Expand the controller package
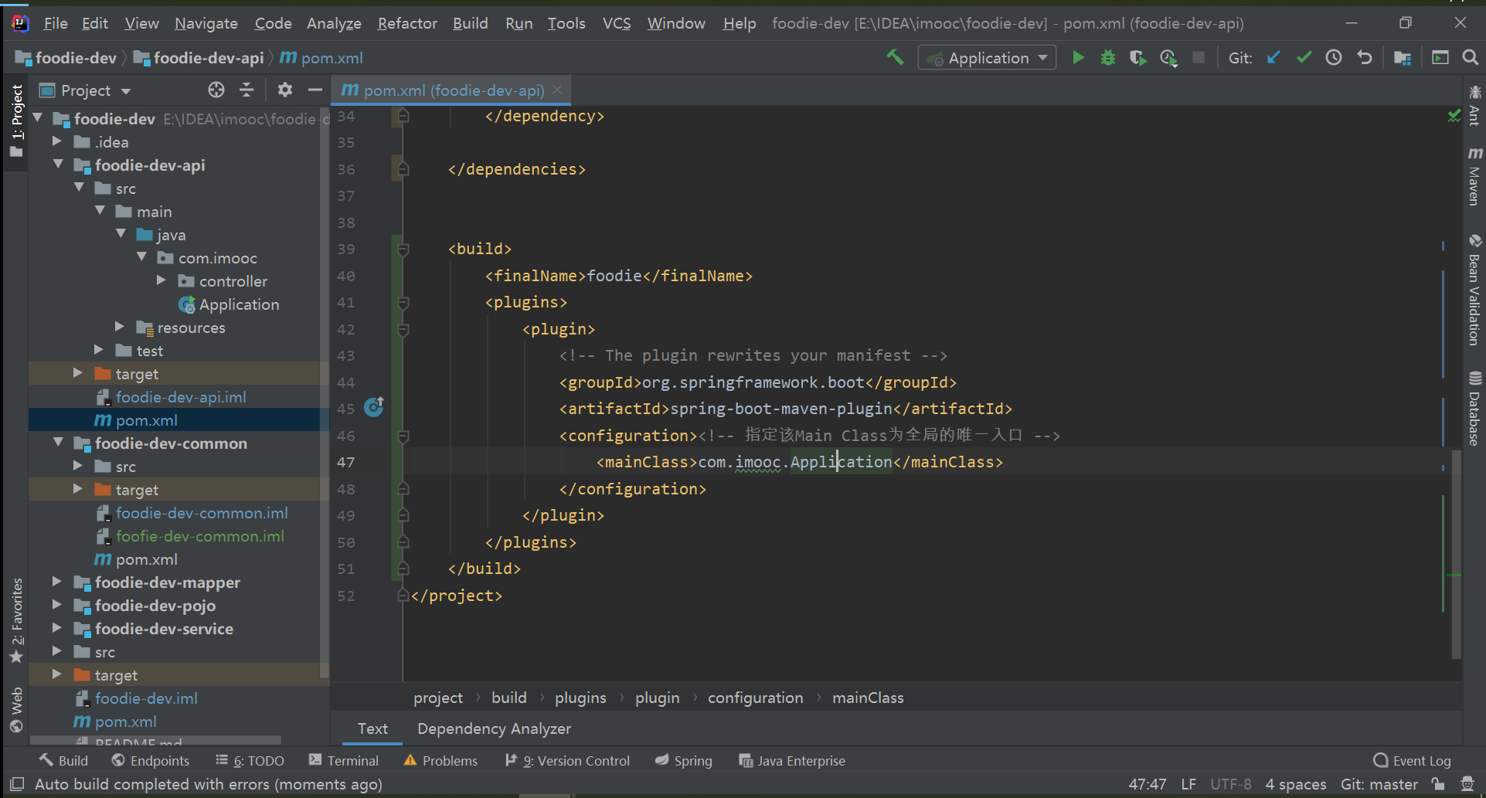 [x=162, y=280]
